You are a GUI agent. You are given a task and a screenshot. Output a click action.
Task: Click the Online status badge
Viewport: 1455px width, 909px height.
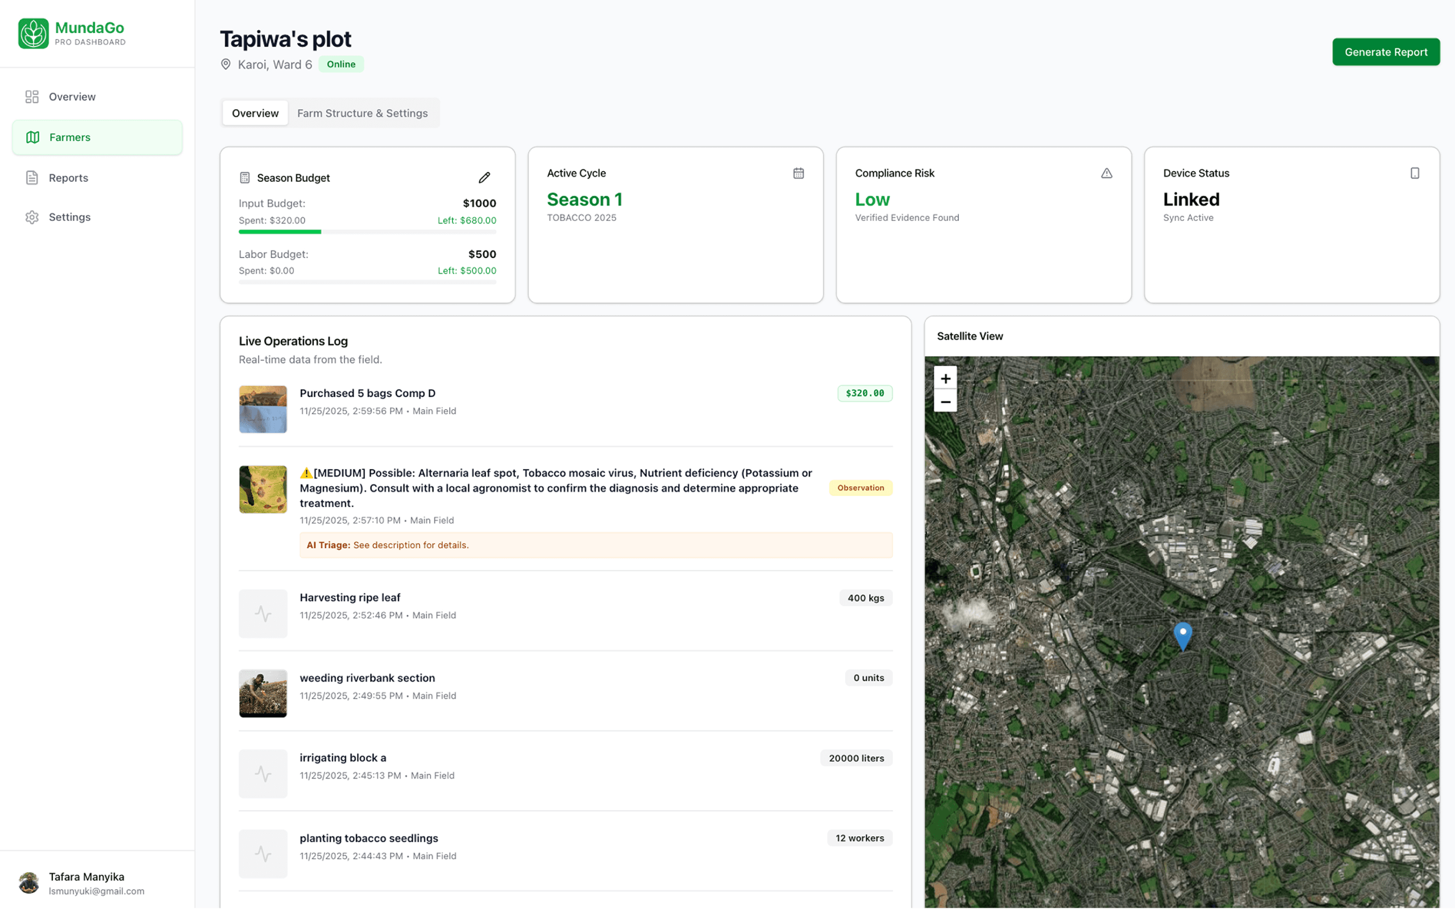[x=341, y=64]
